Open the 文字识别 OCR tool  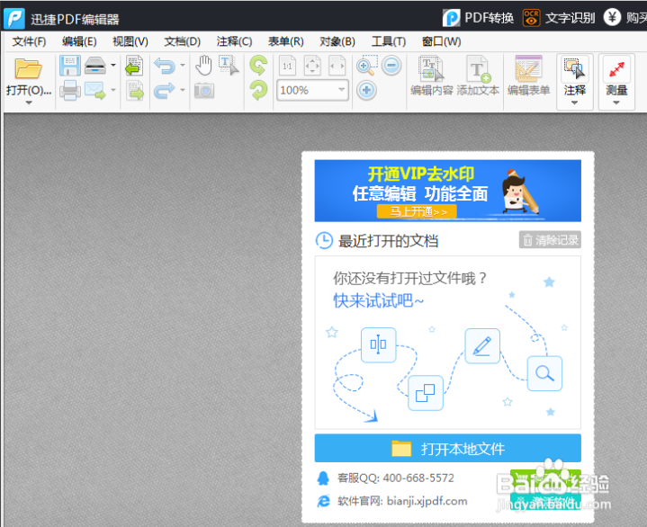click(559, 18)
